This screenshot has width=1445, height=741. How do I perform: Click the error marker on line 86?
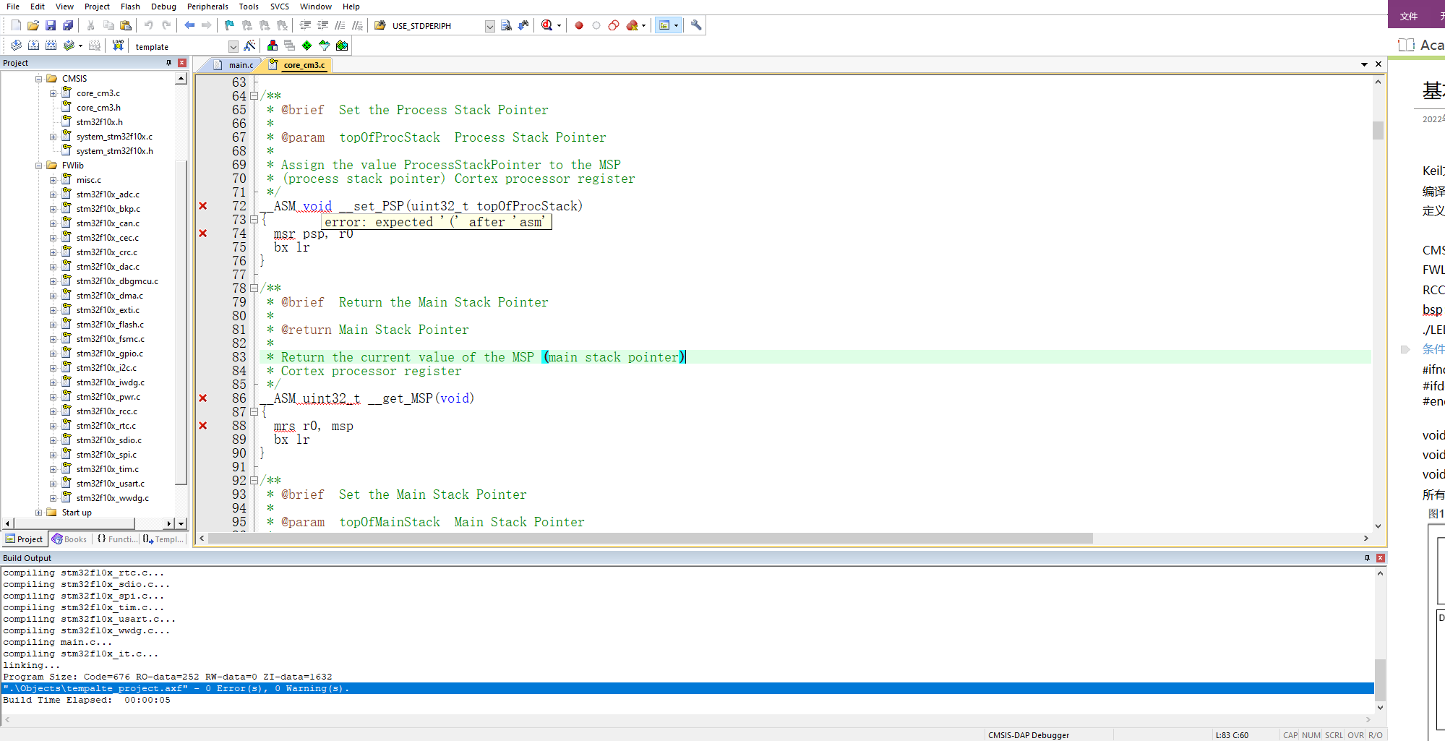pyautogui.click(x=203, y=398)
